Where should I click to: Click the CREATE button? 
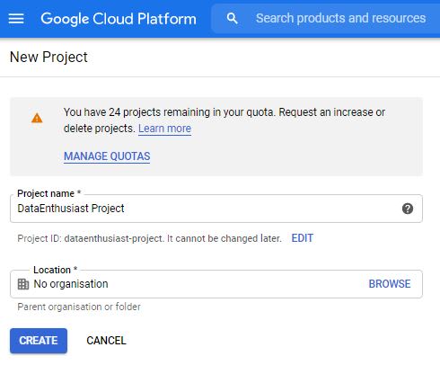pyautogui.click(x=39, y=341)
